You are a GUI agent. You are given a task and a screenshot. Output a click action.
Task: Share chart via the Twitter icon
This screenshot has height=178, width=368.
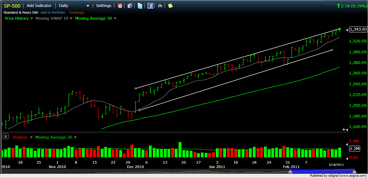(x=140, y=6)
